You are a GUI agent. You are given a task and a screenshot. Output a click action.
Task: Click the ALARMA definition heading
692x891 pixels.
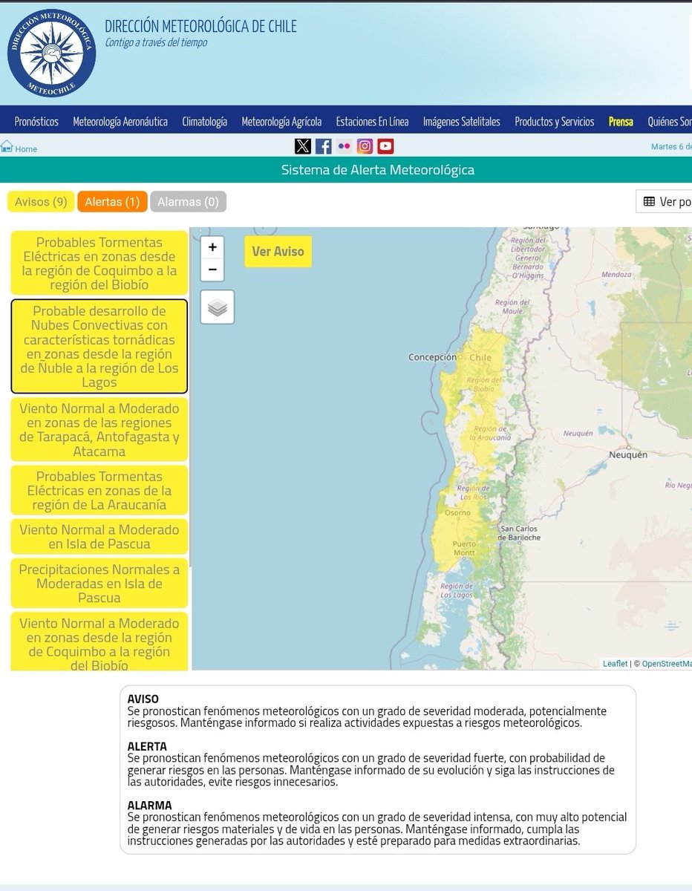[x=149, y=805]
